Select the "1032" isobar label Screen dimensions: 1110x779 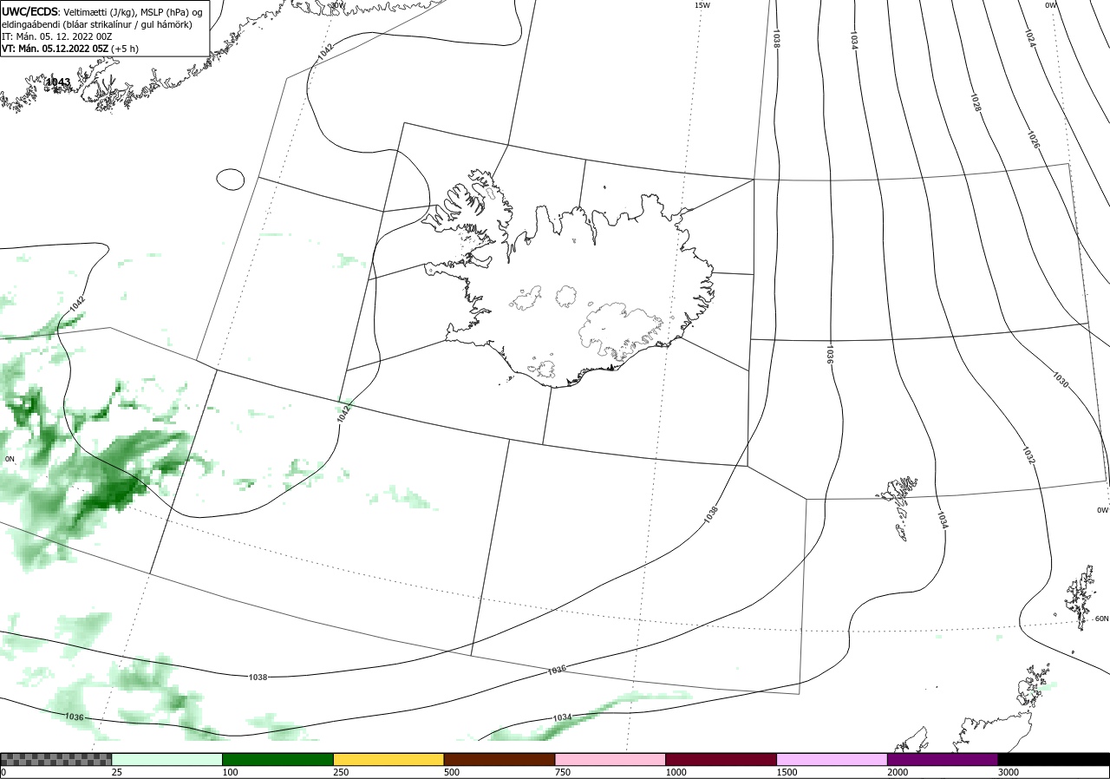pyautogui.click(x=1028, y=455)
